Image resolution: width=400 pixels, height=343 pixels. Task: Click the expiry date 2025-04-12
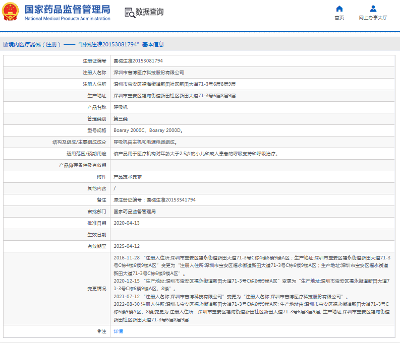point(126,246)
